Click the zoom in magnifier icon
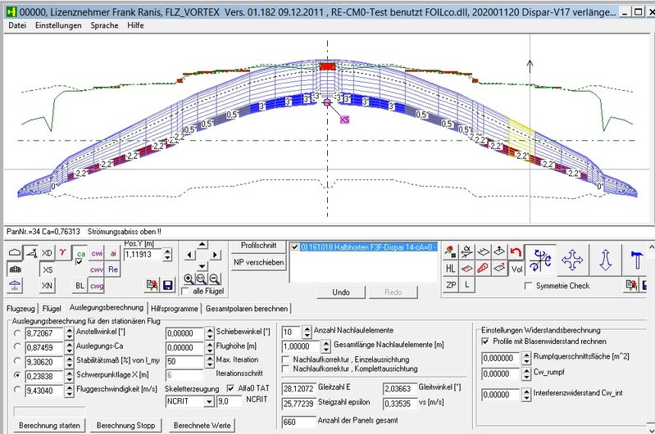Viewport: 655px width, 434px height. [189, 278]
